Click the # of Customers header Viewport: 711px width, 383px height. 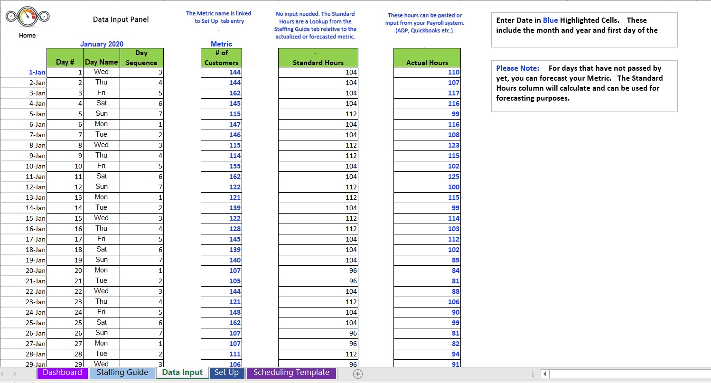(x=221, y=57)
